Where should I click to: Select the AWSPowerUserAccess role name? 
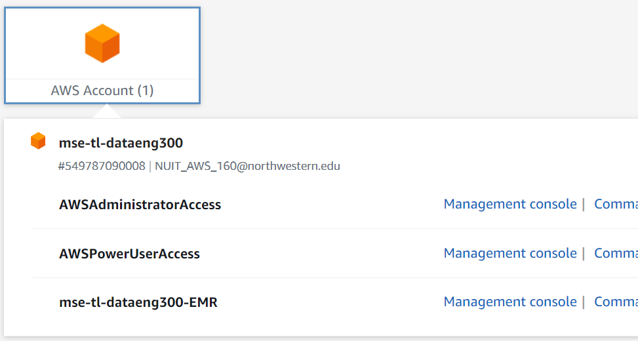click(129, 254)
